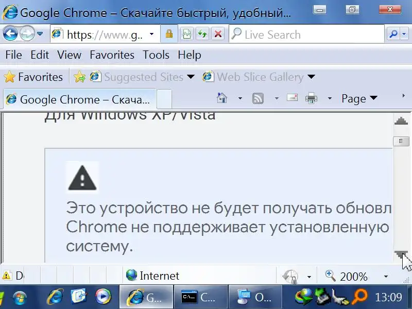Open the Help menu

190,55
